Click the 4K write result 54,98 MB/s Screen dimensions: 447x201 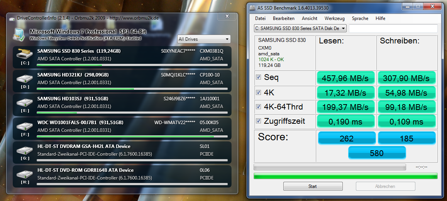(x=406, y=93)
